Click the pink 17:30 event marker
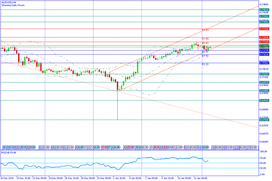This screenshot has height=181, width=272. 104,147
